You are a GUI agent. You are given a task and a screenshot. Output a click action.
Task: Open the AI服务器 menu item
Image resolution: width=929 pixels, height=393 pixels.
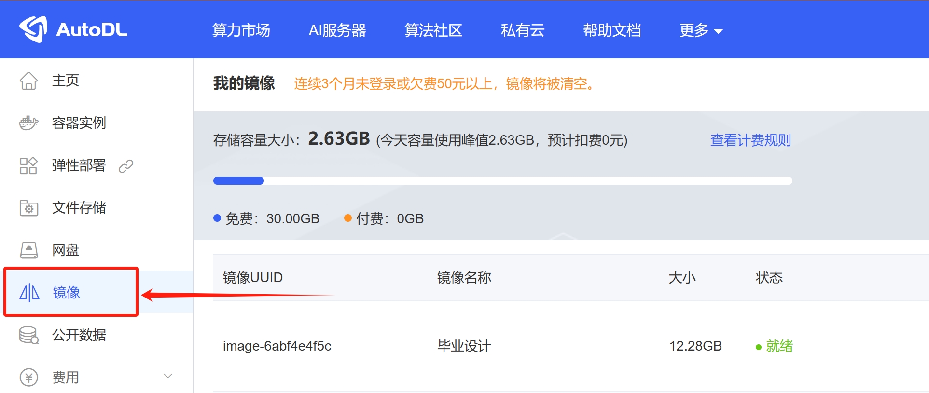click(x=337, y=30)
